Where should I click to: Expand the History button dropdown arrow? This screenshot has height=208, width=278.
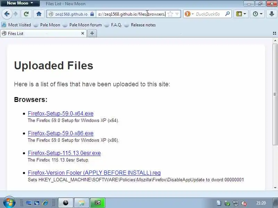click(x=261, y=14)
